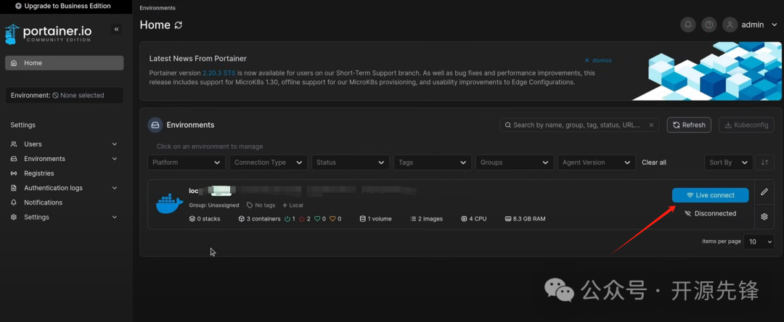Viewport: 784px width, 322px height.
Task: Click the Refresh button
Action: point(689,125)
